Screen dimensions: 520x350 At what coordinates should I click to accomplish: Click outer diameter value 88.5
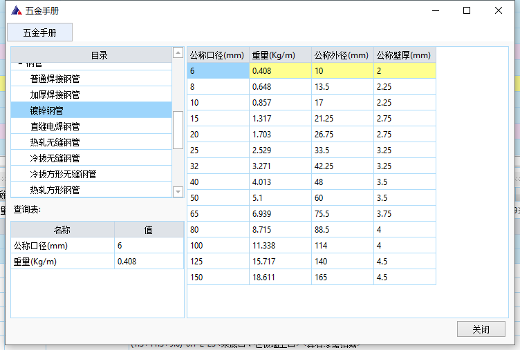point(342,230)
